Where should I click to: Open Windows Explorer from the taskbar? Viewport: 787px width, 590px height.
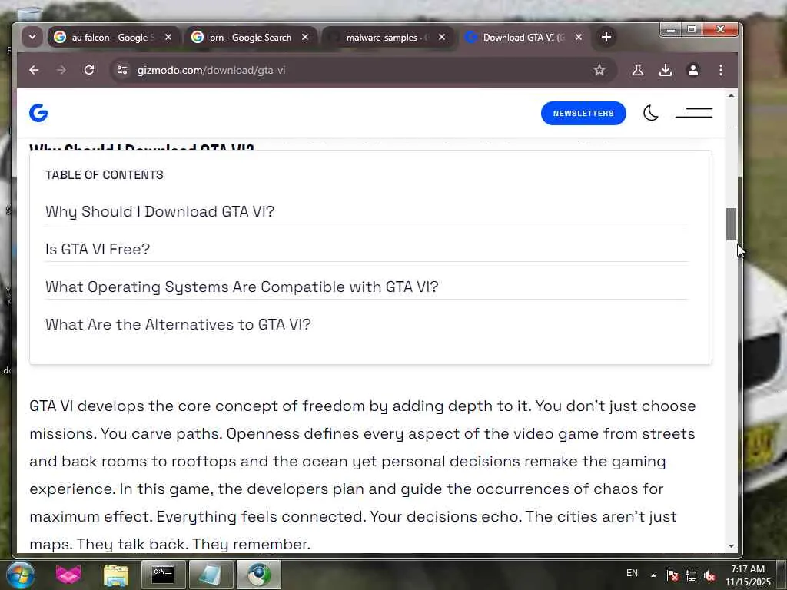pyautogui.click(x=116, y=575)
